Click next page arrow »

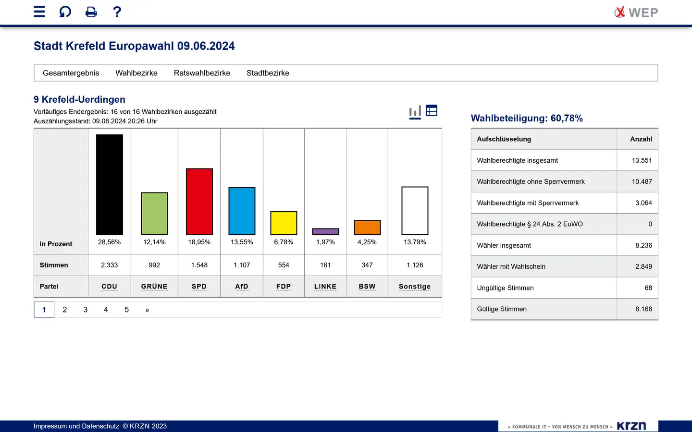pos(147,310)
